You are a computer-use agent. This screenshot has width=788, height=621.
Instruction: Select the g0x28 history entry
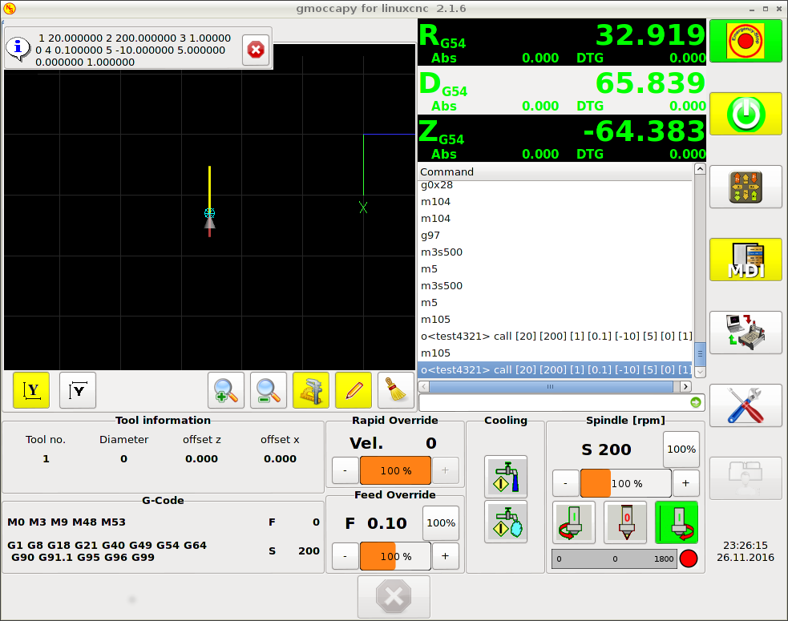(555, 185)
